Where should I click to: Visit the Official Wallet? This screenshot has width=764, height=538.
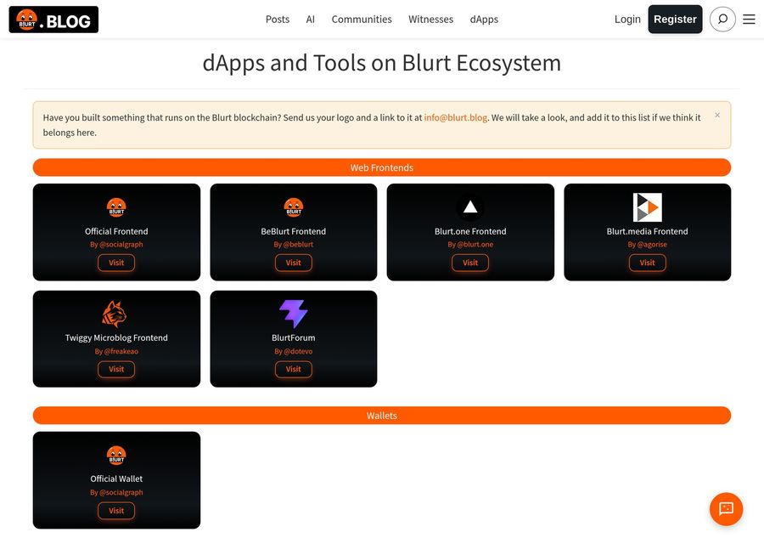[116, 511]
